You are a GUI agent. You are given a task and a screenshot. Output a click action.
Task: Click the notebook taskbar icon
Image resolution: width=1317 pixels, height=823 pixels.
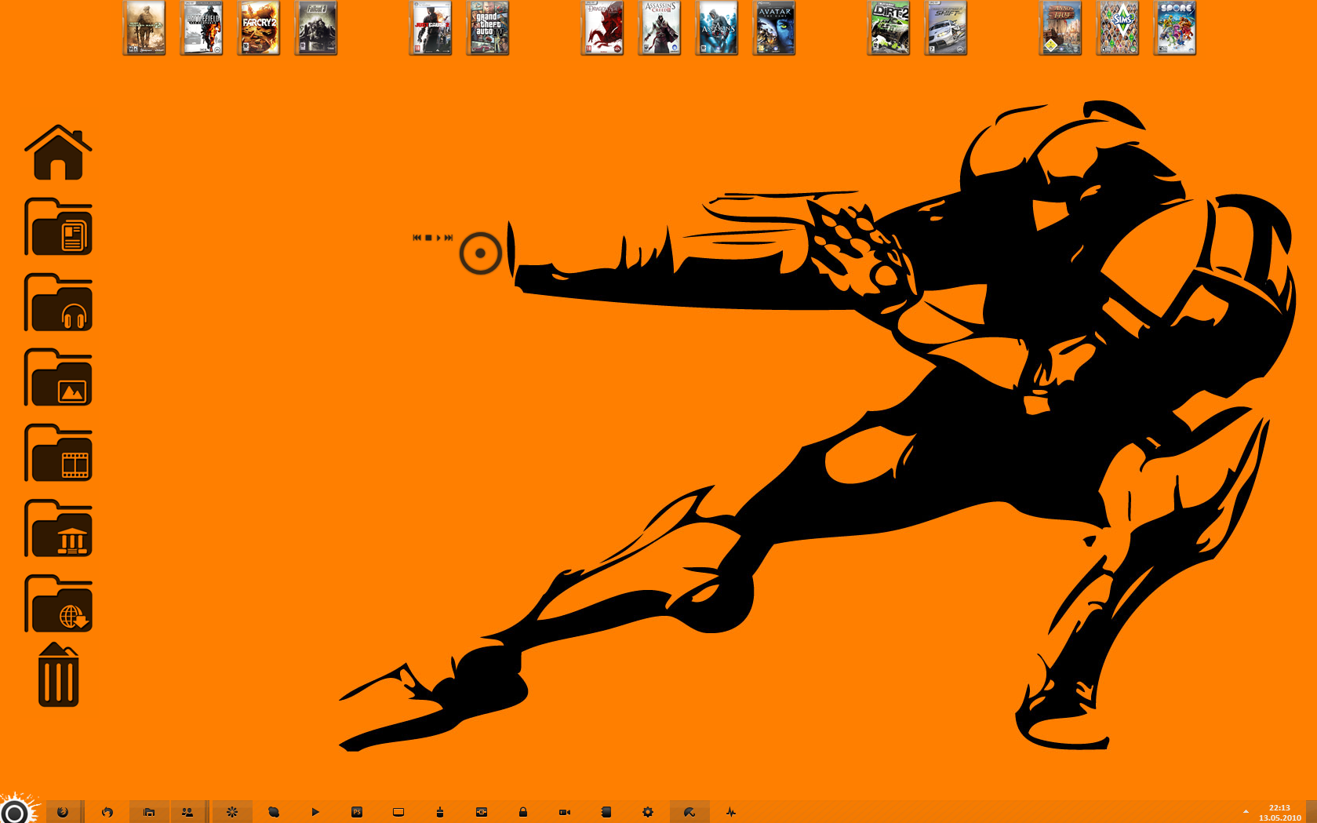606,812
